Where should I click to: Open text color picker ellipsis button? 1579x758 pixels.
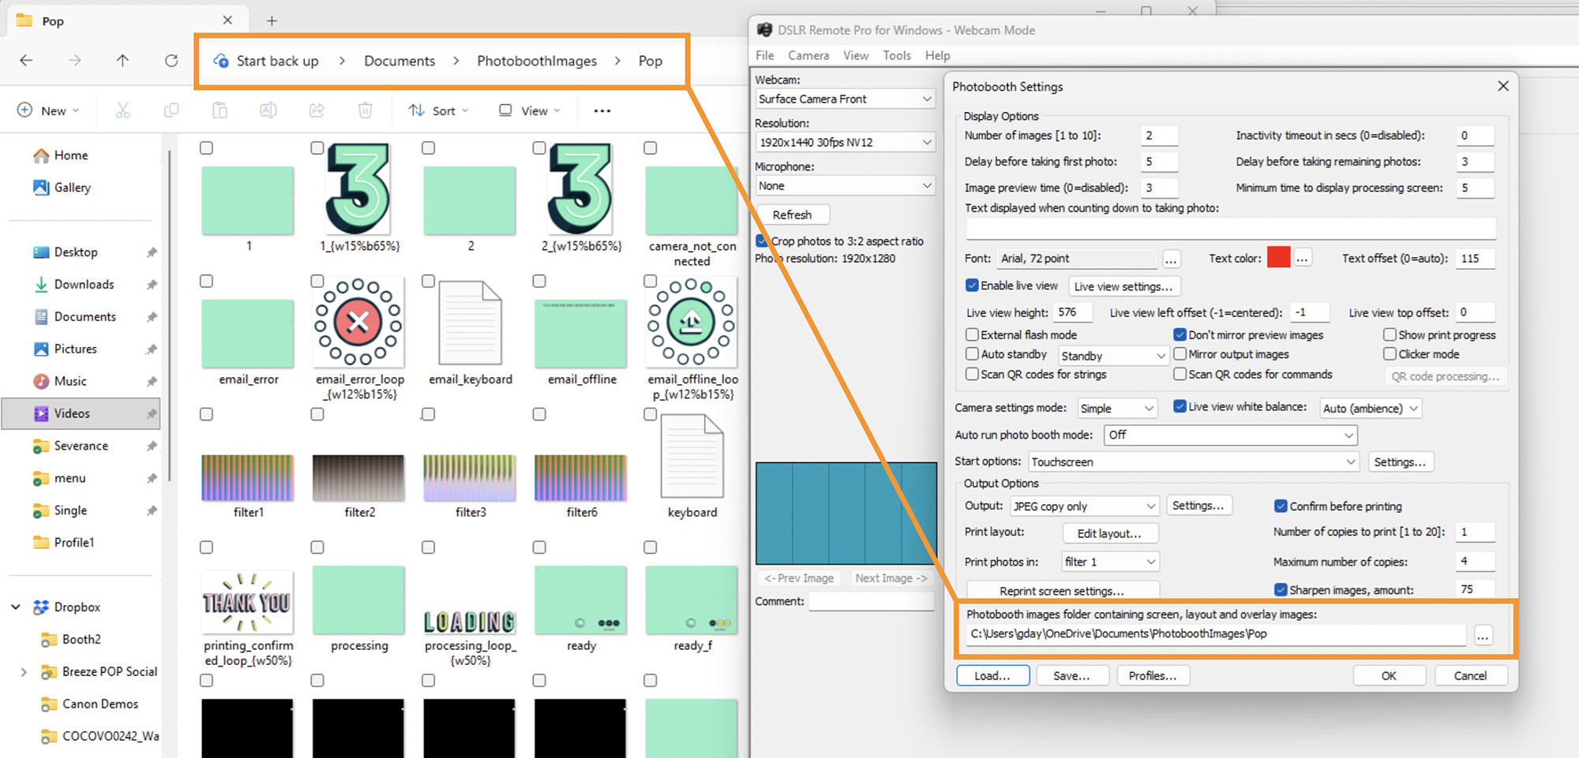[x=1303, y=258]
